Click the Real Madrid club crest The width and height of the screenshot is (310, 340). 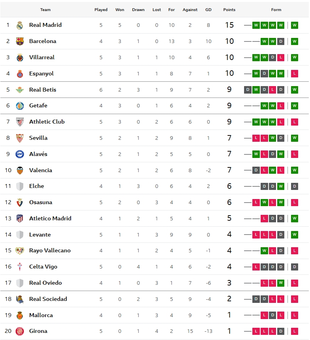click(x=20, y=25)
